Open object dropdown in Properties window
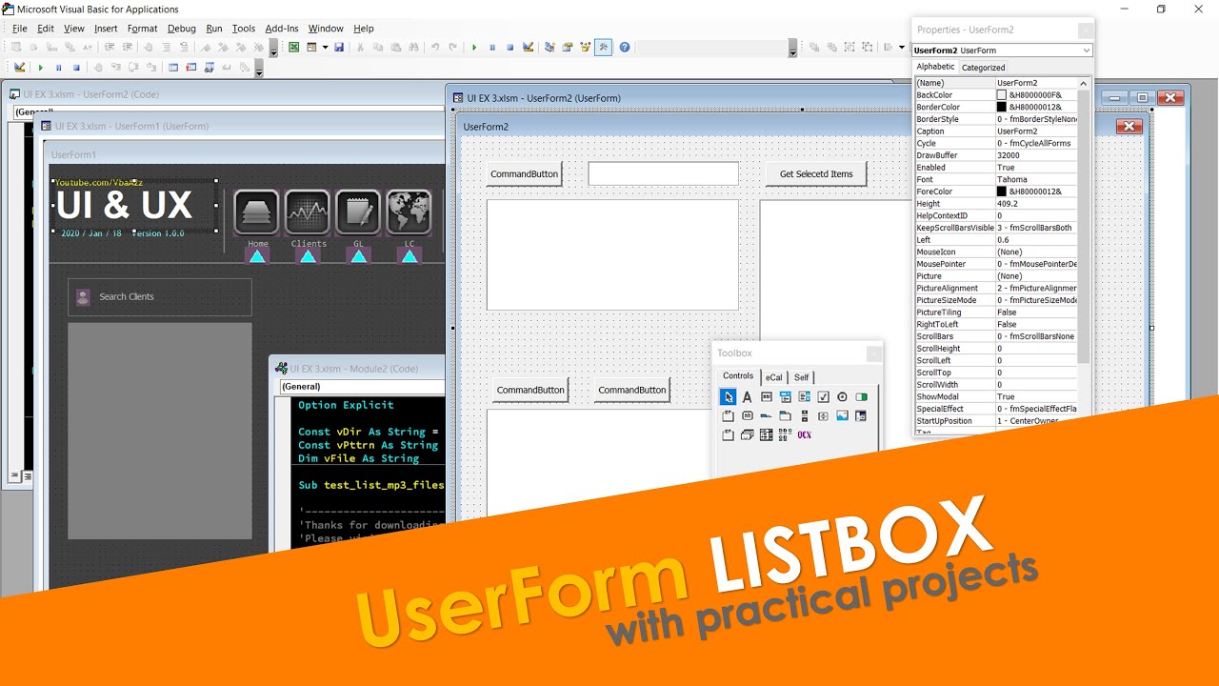1219x686 pixels. (1086, 50)
